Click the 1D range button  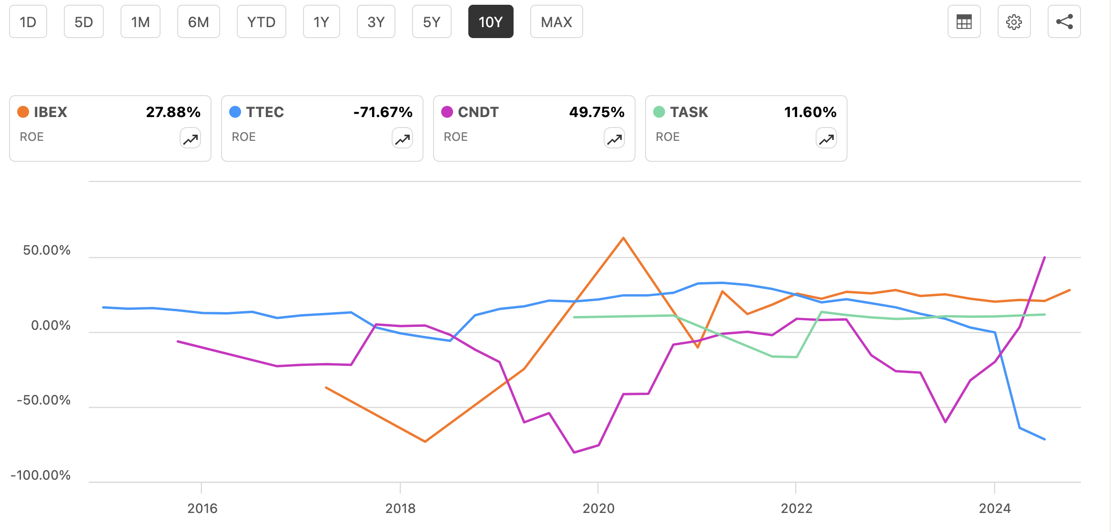28,21
